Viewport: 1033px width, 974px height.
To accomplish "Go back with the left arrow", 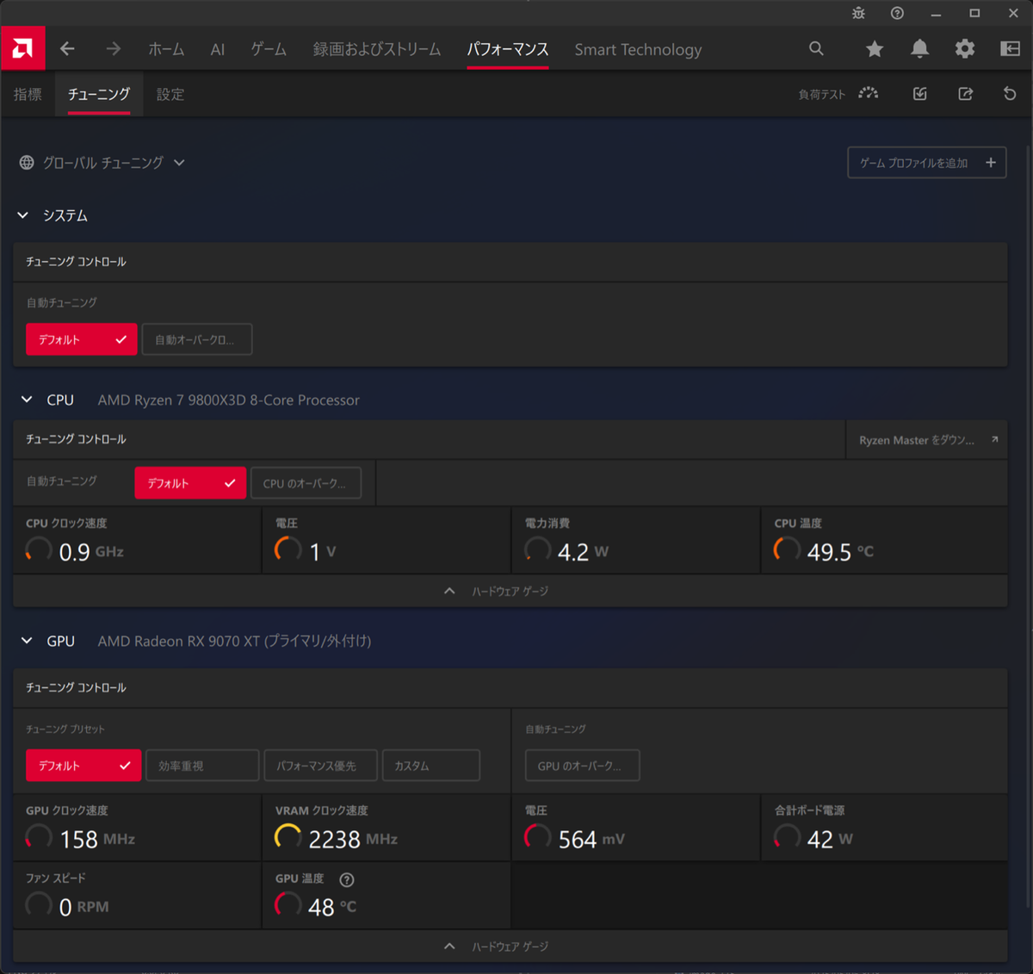I will pos(67,49).
